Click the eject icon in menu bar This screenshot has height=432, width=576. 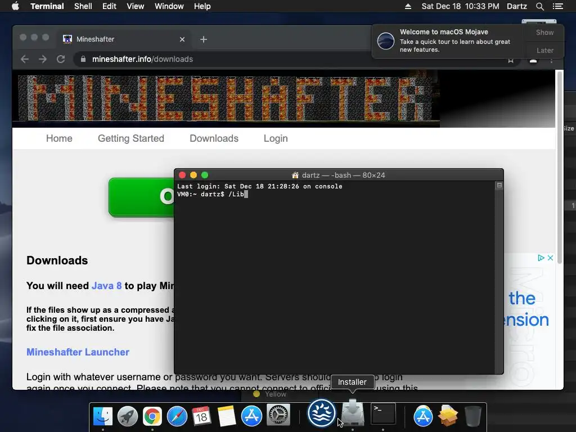click(408, 6)
